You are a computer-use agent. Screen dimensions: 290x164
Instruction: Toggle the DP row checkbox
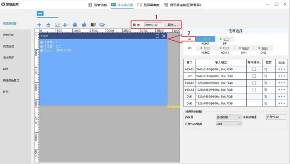point(254,76)
